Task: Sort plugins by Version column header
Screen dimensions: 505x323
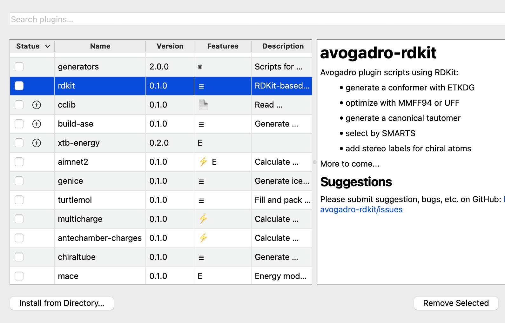Action: click(170, 46)
